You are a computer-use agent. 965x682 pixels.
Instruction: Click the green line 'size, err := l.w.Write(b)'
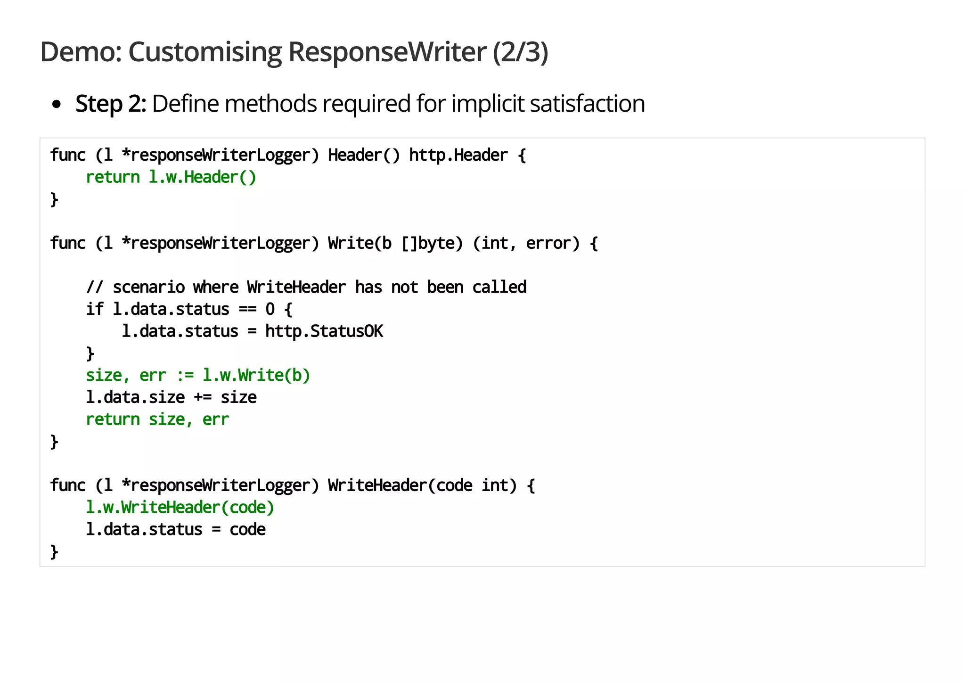(x=198, y=375)
